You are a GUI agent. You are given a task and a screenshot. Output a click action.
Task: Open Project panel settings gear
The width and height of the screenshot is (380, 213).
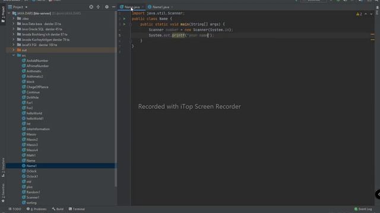107,7
